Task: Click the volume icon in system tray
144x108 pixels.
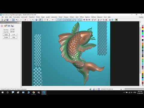Action: (132, 92)
